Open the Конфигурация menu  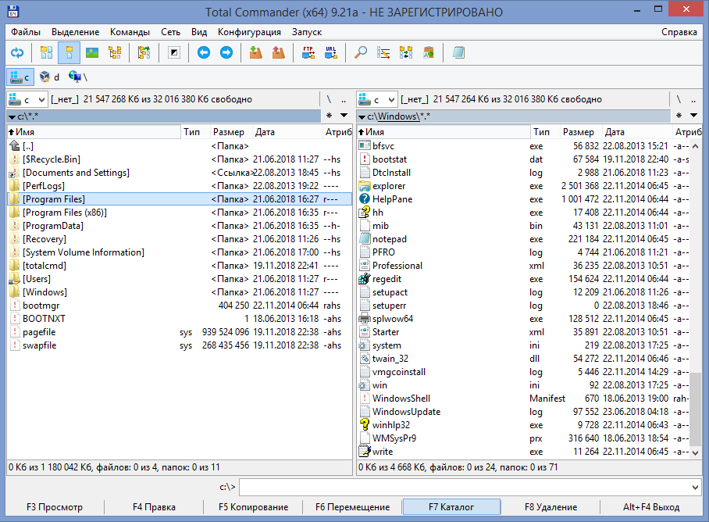[249, 32]
